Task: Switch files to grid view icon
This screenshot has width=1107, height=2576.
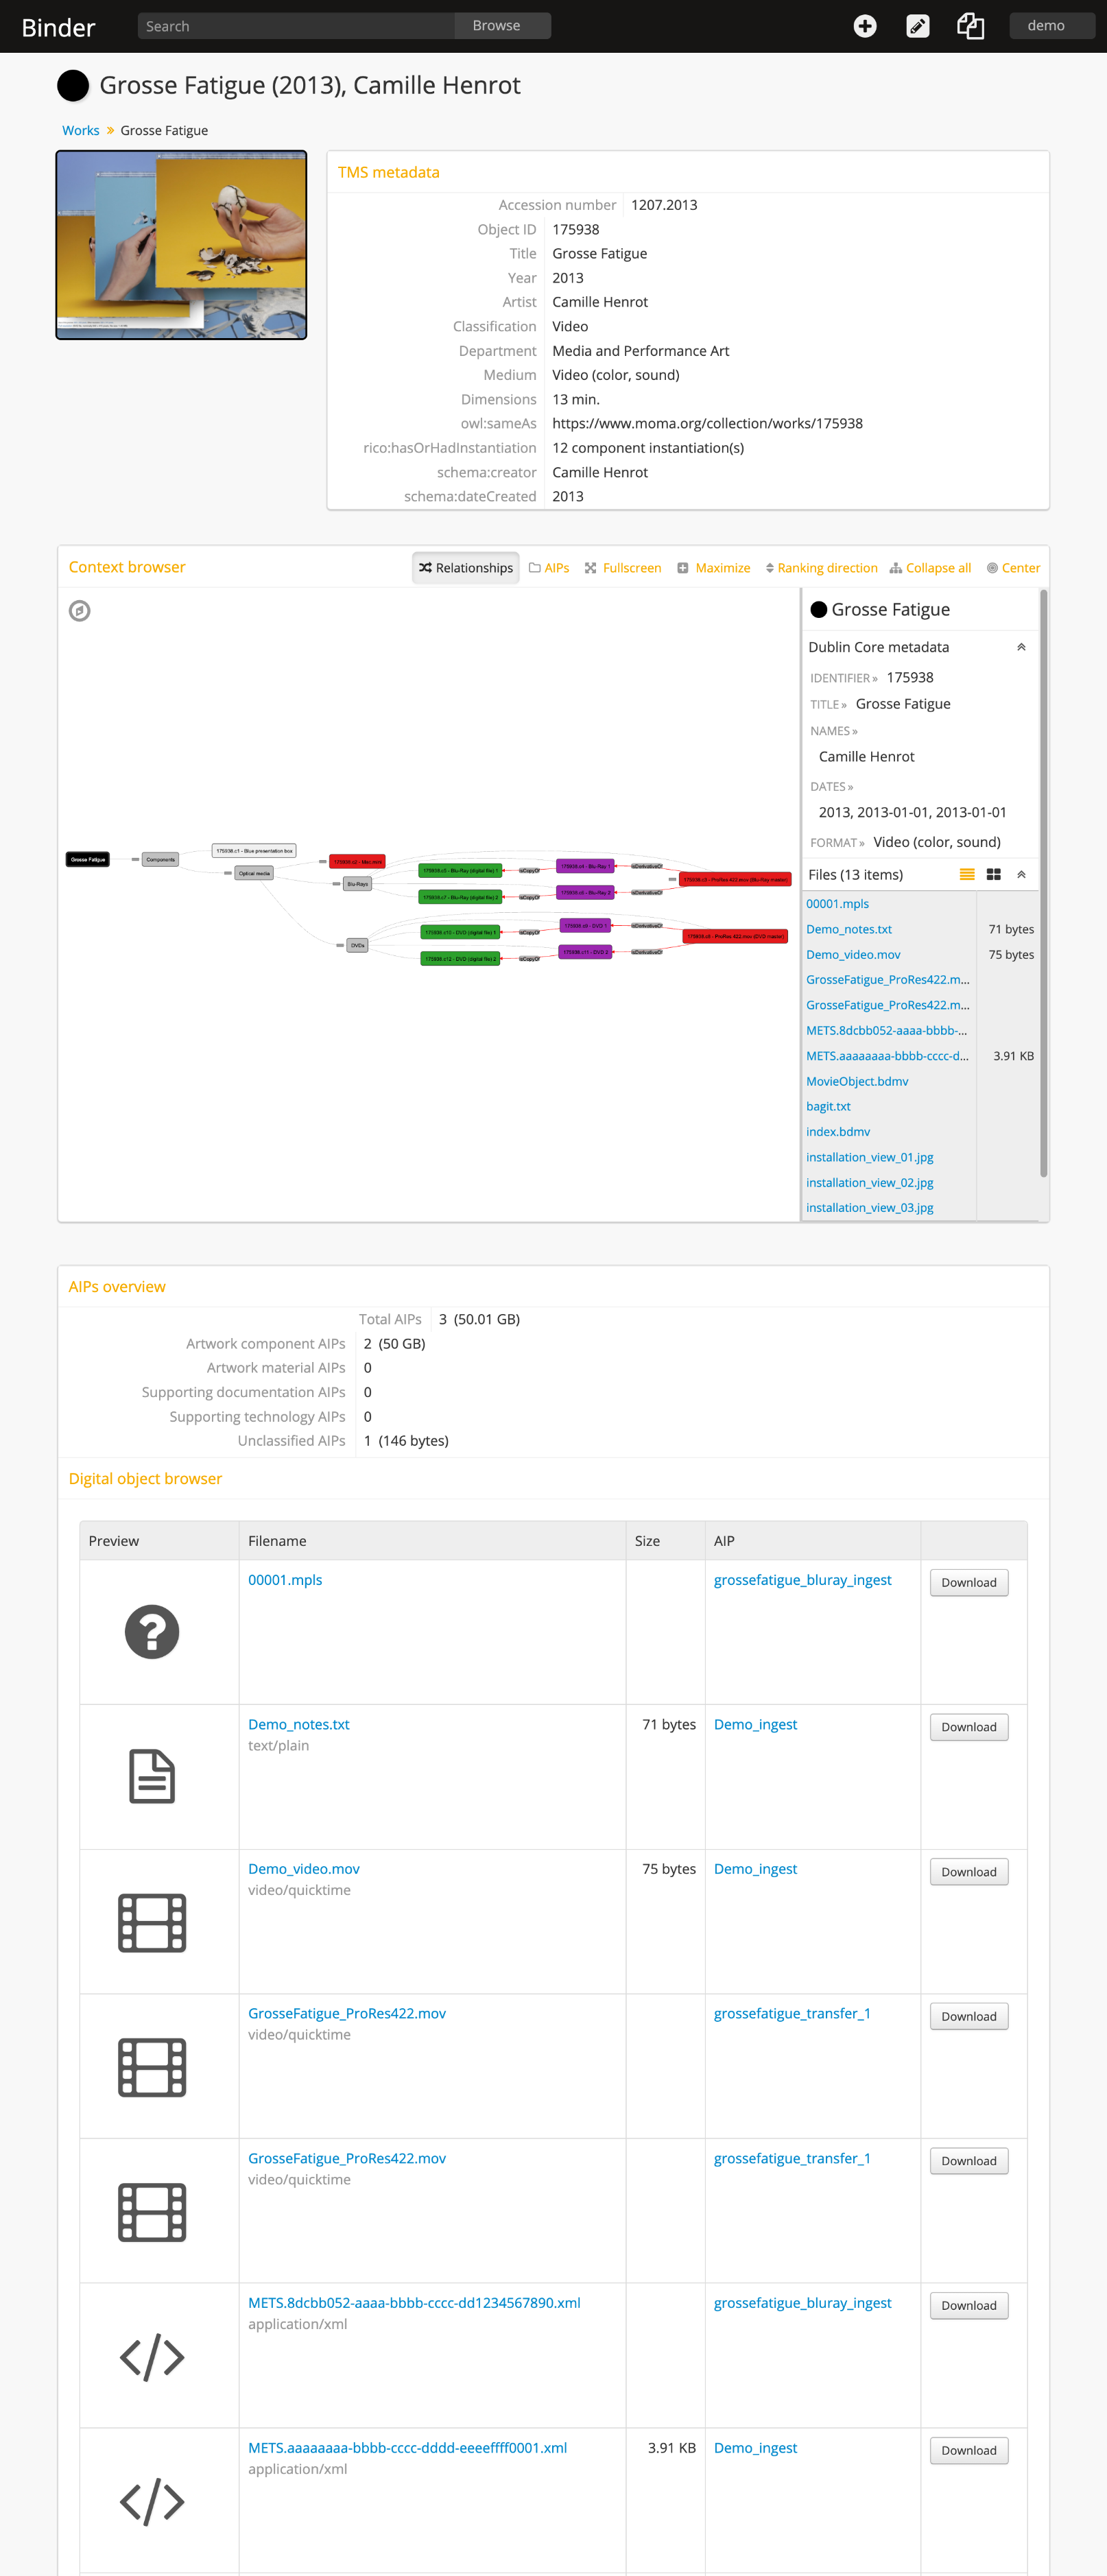Action: coord(993,874)
